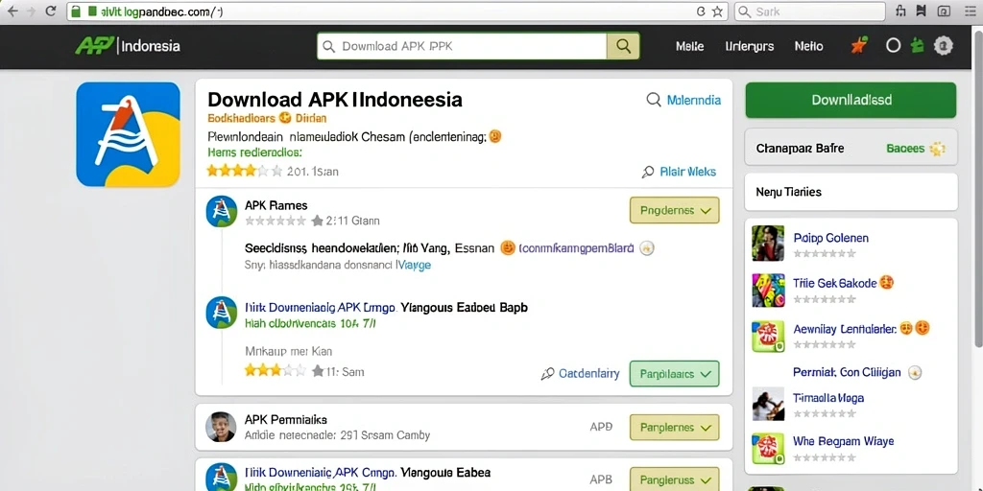Click the large blue-yellow app icon

pos(128,134)
